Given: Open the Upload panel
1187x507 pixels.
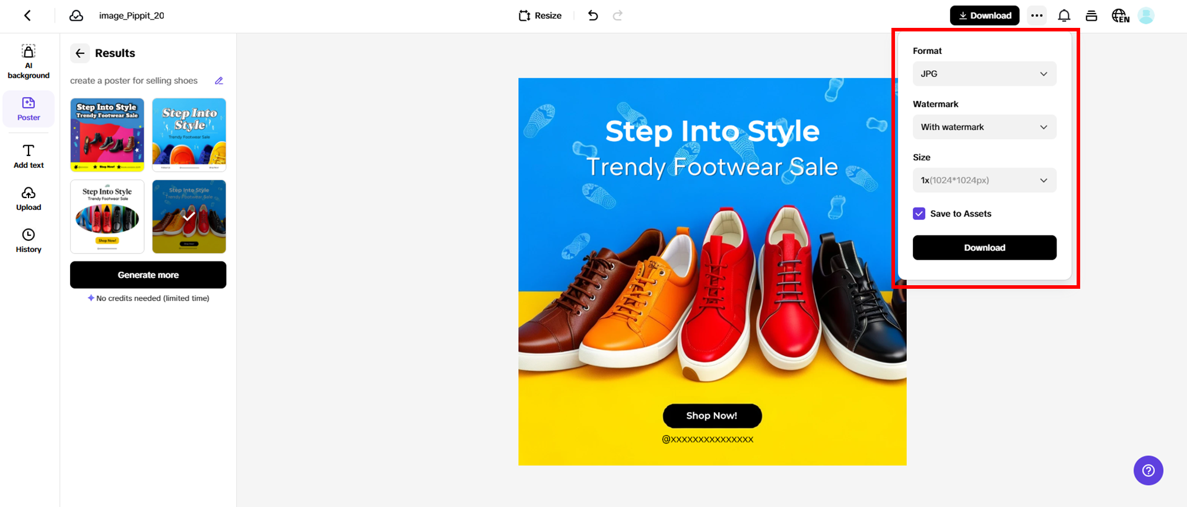Looking at the screenshot, I should [28, 199].
